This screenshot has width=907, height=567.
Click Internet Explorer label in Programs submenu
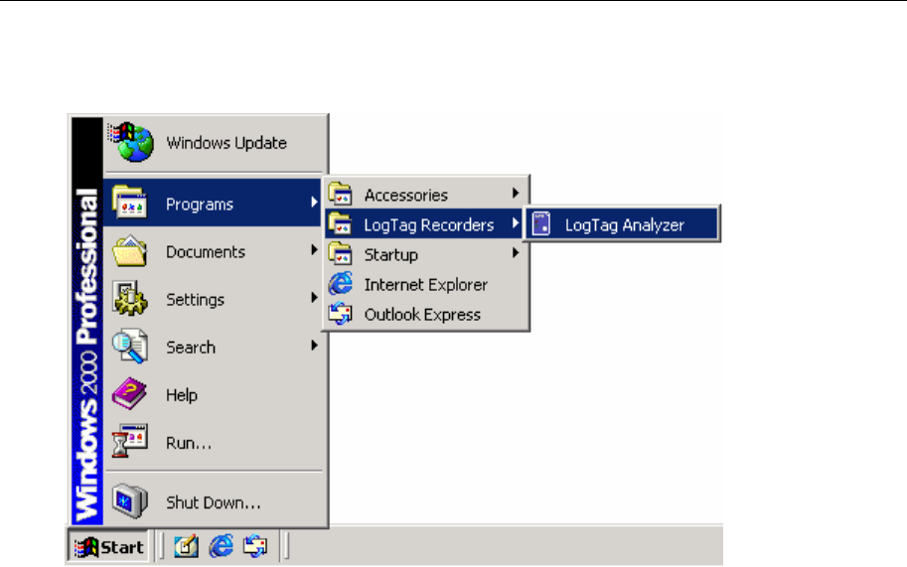(x=426, y=285)
